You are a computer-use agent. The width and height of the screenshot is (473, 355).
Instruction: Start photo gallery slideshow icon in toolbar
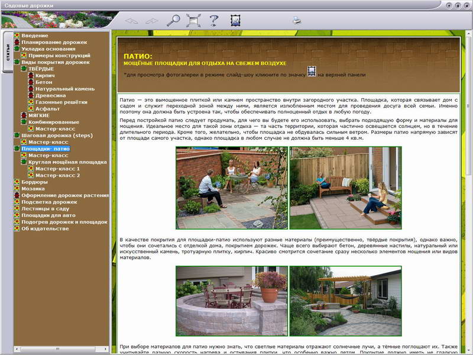click(235, 21)
